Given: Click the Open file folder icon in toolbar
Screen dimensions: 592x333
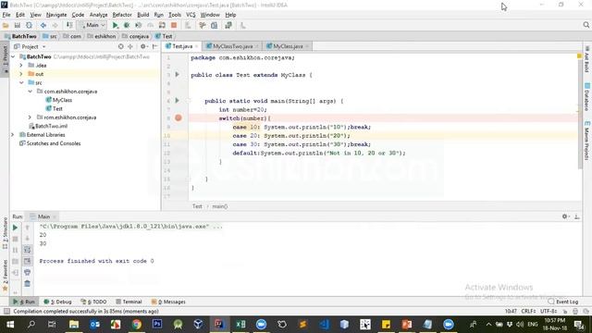Looking at the screenshot, I should 6,25.
